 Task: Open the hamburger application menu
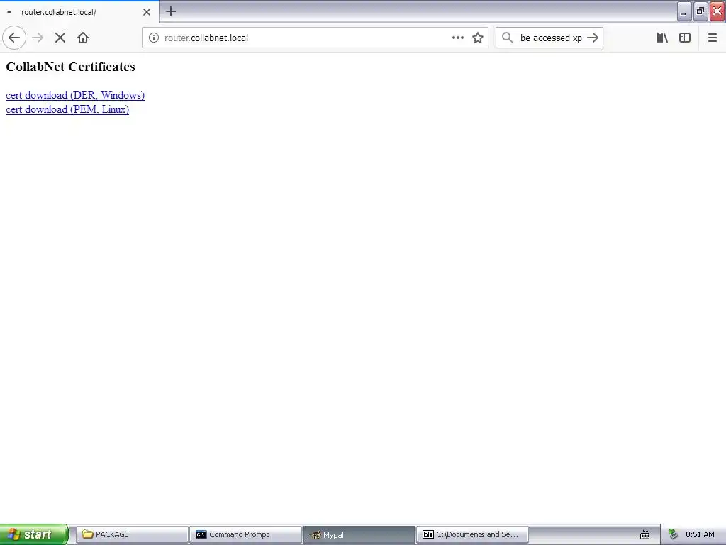pyautogui.click(x=712, y=38)
